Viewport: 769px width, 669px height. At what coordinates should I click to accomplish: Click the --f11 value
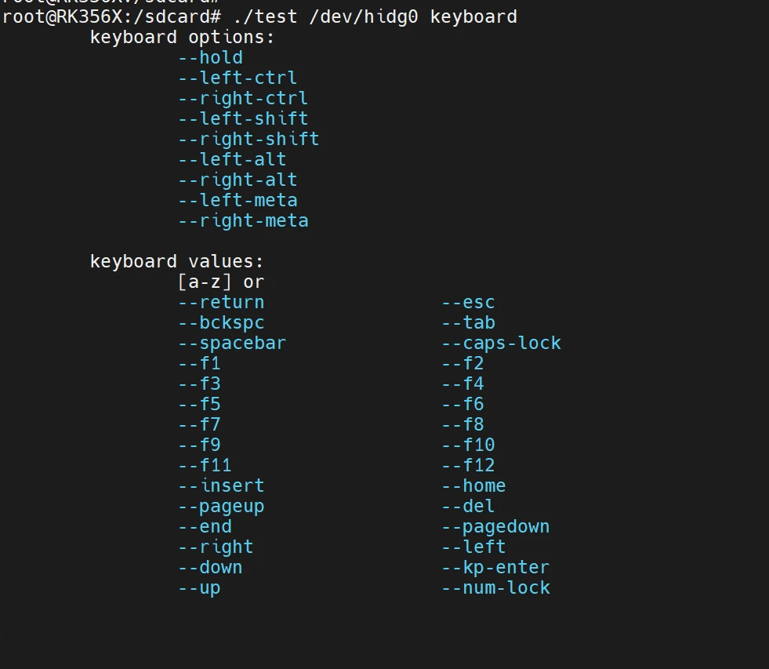click(x=205, y=465)
